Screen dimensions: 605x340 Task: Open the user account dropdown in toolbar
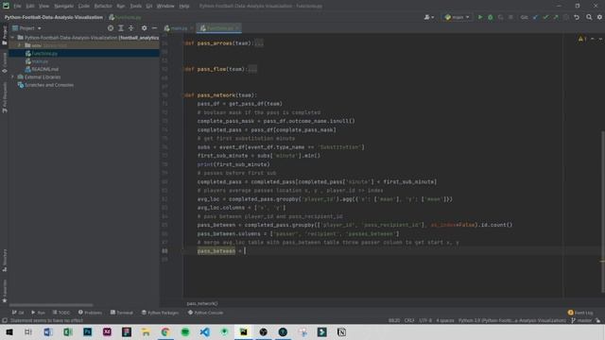coord(428,17)
